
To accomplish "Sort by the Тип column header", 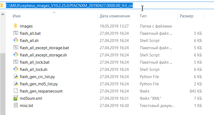I will 143,16.
